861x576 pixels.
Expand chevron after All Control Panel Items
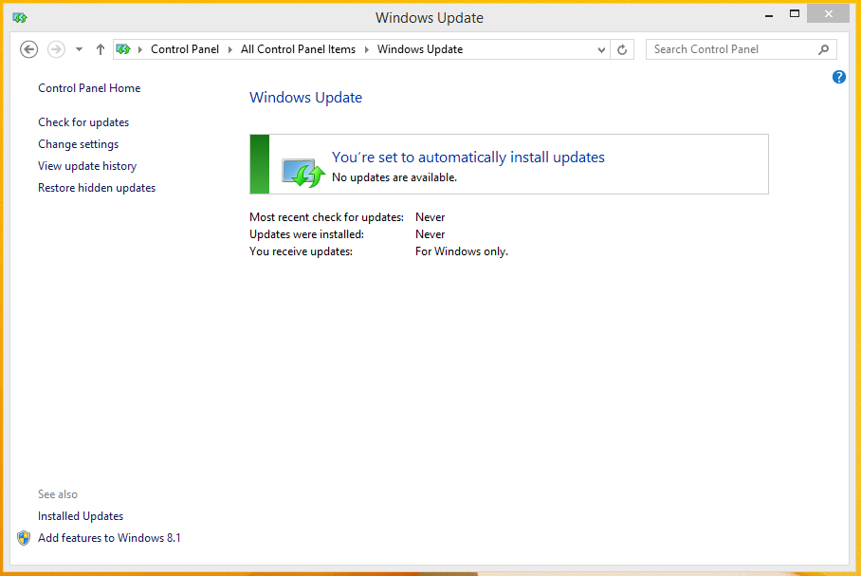click(x=366, y=49)
